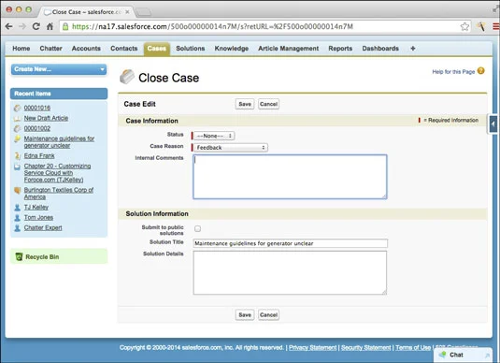Select the Cases tab
The width and height of the screenshot is (500, 363).
pos(157,49)
